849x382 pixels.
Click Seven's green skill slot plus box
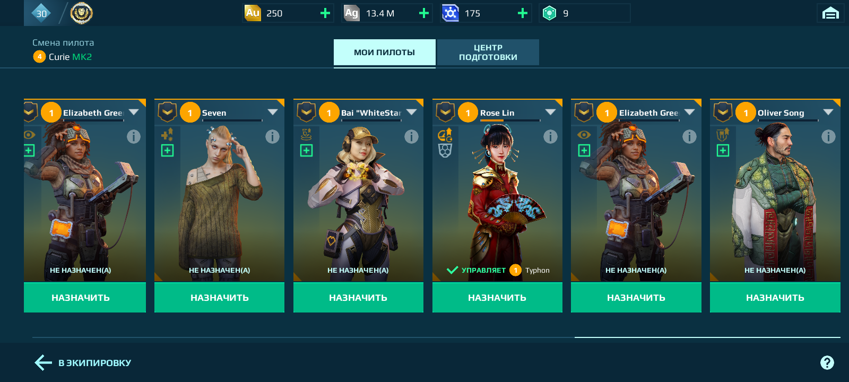pyautogui.click(x=167, y=151)
